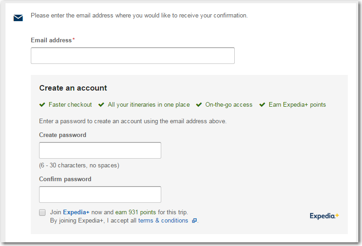
Task: Open the terms & conditions link
Action: (163, 221)
